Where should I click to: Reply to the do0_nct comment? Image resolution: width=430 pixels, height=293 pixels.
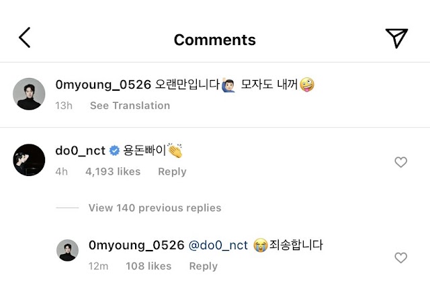pyautogui.click(x=172, y=172)
